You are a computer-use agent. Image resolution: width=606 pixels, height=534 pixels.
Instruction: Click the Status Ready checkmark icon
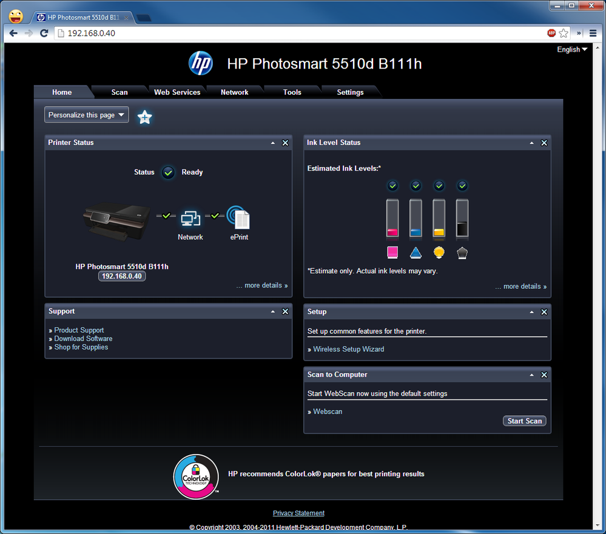coord(168,172)
